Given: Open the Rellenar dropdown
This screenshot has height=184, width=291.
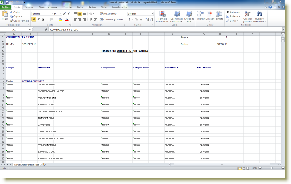Looking at the screenshot, I should 233,17.
